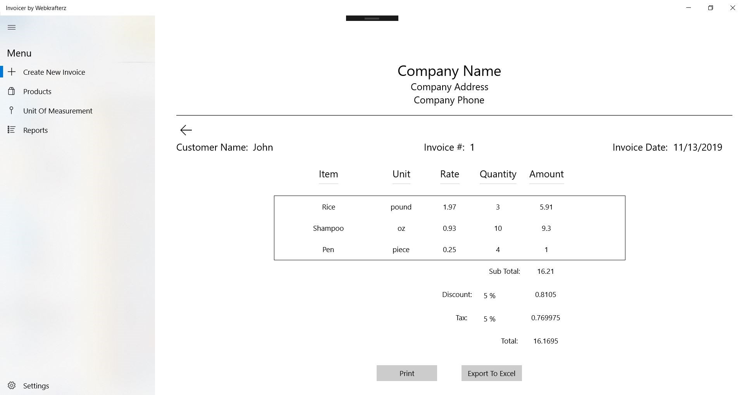This screenshot has height=395, width=744.
Task: Print the invoice
Action: (x=406, y=373)
